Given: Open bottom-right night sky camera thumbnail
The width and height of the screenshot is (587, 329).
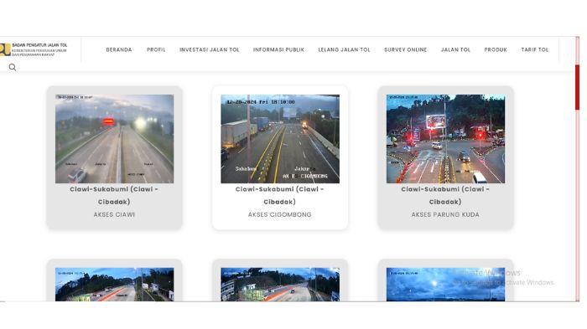Looking at the screenshot, I should [x=445, y=285].
